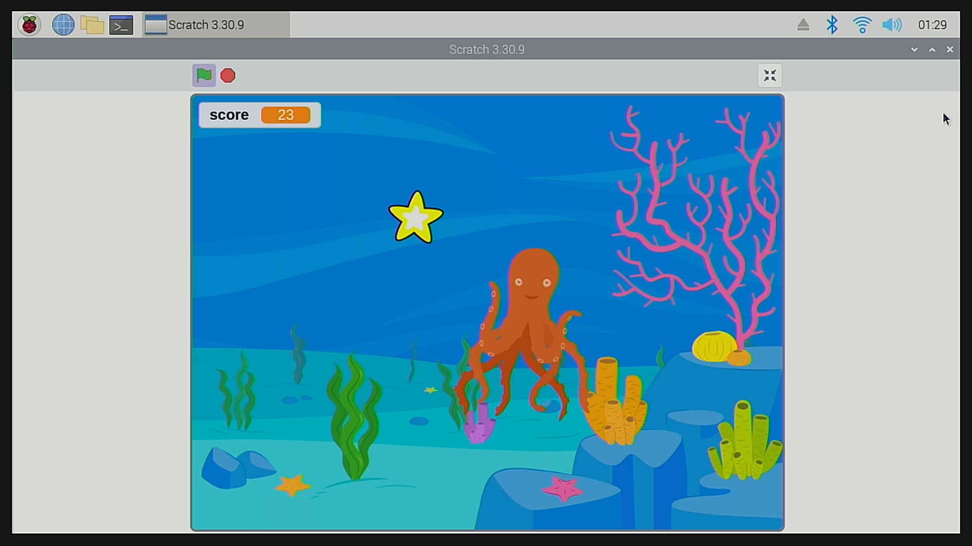Screen dimensions: 972x546
Task: Click the green flag to start the project
Action: (204, 75)
